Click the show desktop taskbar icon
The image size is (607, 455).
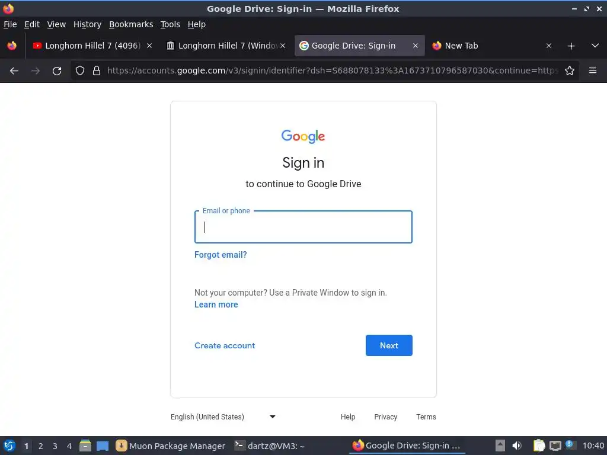[103, 446]
